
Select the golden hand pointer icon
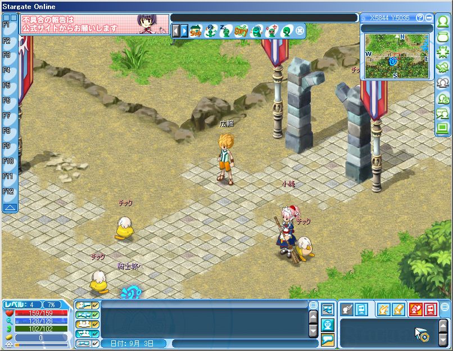[x=398, y=309]
